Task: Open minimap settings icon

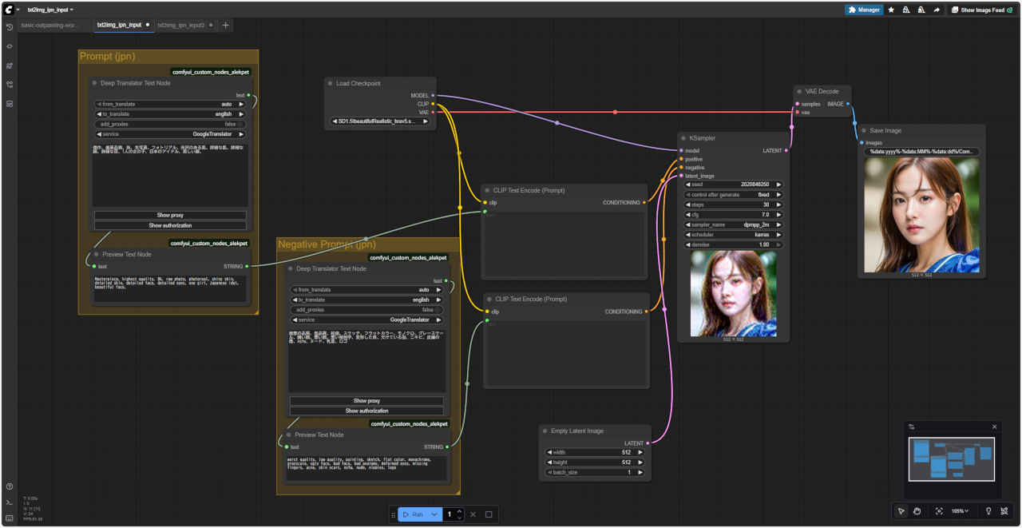Action: click(x=912, y=427)
